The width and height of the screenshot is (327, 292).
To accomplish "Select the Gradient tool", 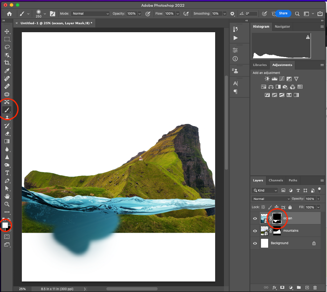I will pos(7,141).
